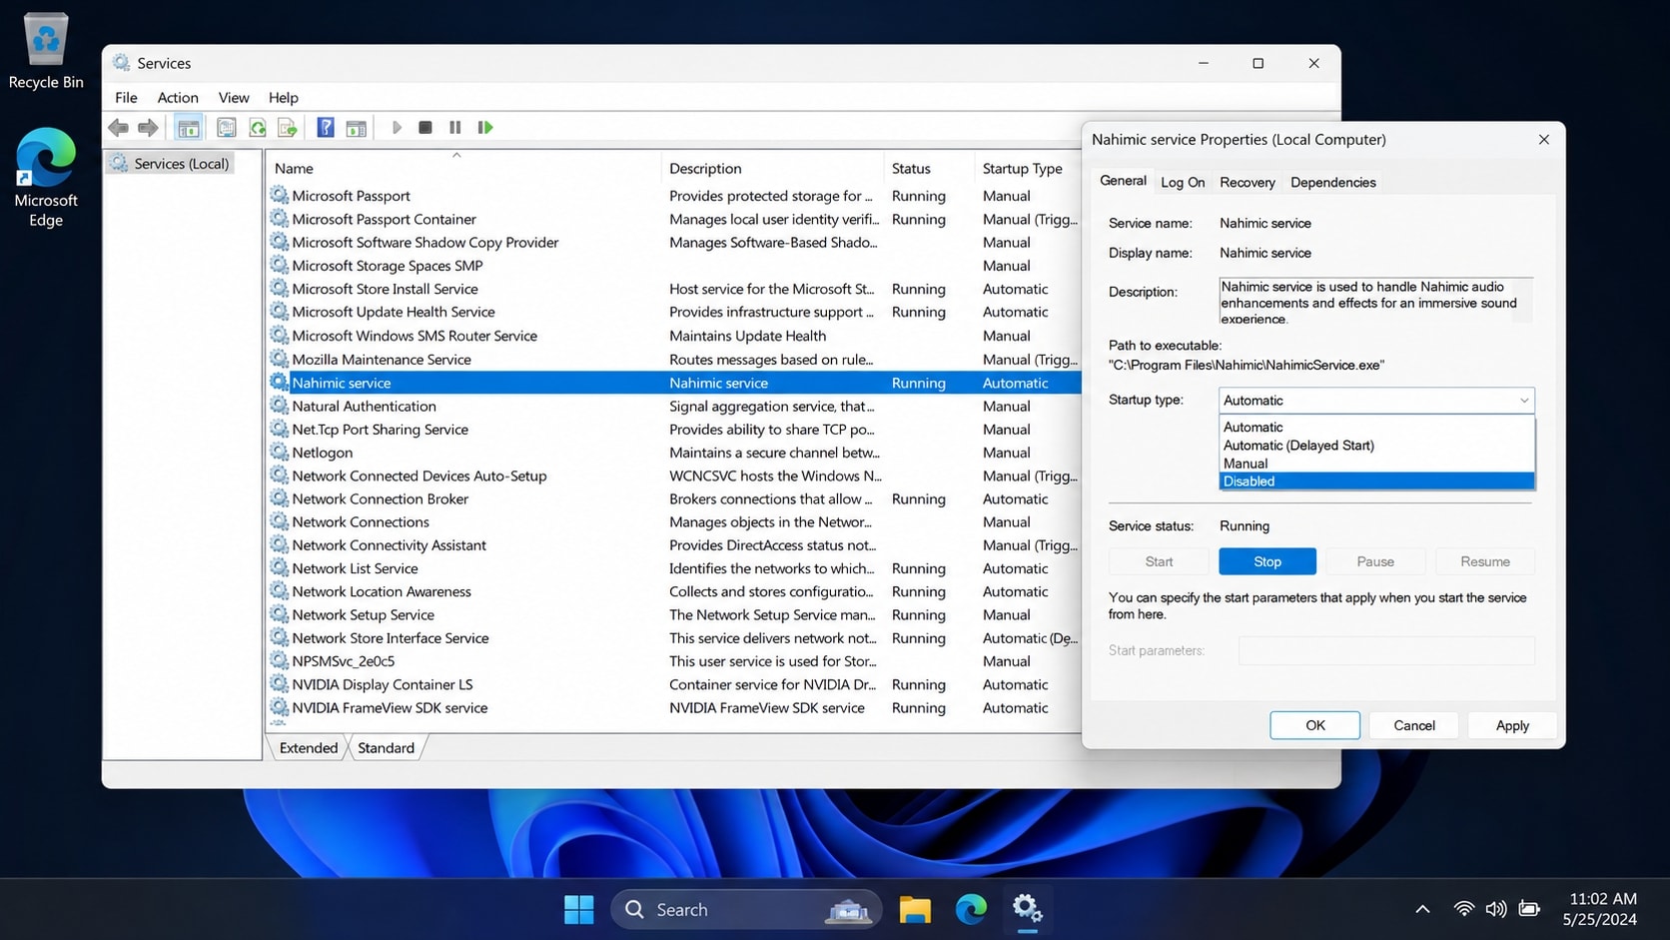Choose Automatic option in dropdown list

(x=1377, y=428)
